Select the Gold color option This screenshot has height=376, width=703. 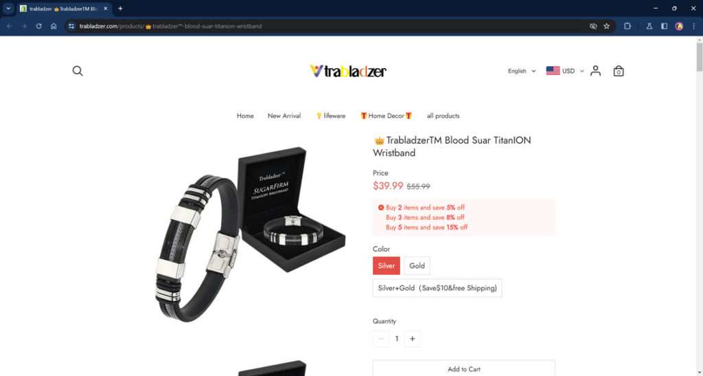point(417,265)
